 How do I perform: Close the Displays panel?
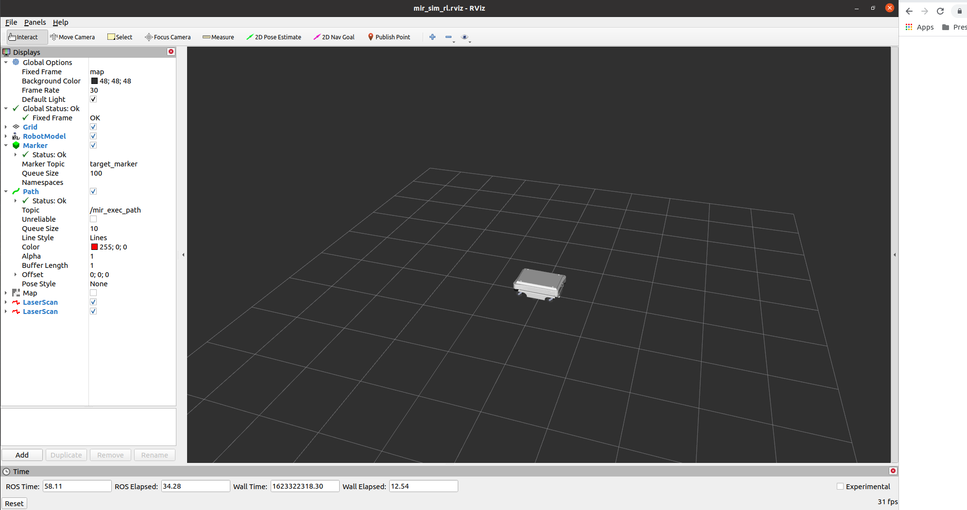(171, 51)
